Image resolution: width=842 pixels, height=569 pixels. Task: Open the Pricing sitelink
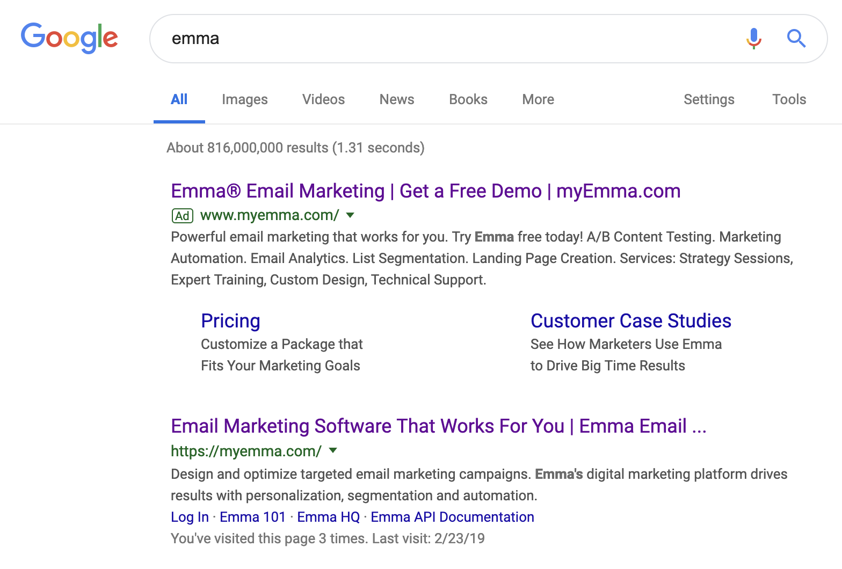point(230,321)
